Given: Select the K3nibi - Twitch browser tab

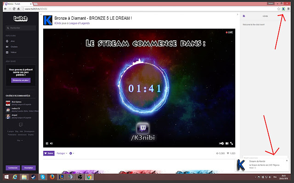Looking at the screenshot, I should pos(18,4).
